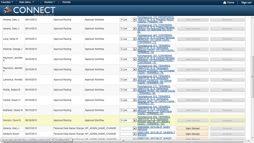Open FormApproval 482 TERMREQ link
The height and width of the screenshot is (143, 254).
[x=156, y=70]
